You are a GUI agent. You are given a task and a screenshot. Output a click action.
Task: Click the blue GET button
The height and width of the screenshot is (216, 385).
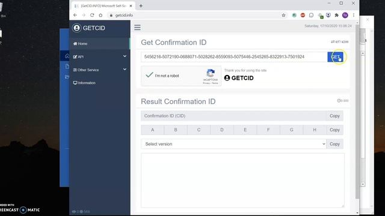point(335,57)
